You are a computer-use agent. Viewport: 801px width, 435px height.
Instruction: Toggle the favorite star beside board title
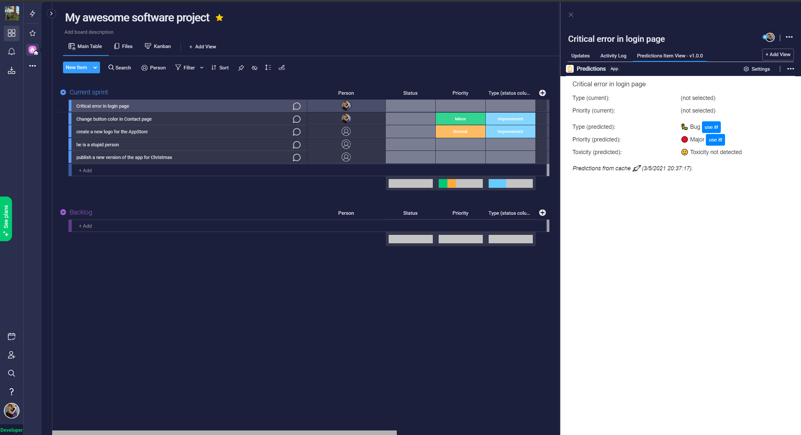pyautogui.click(x=219, y=18)
